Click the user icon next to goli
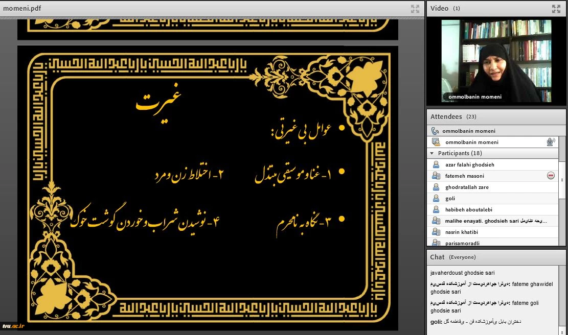Image resolution: width=568 pixels, height=335 pixels. pos(436,198)
